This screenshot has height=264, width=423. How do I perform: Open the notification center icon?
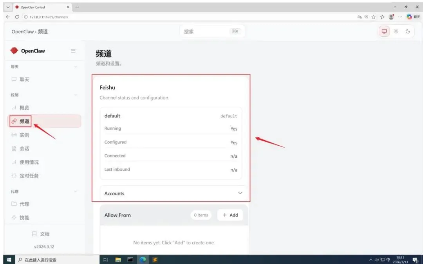[415, 260]
